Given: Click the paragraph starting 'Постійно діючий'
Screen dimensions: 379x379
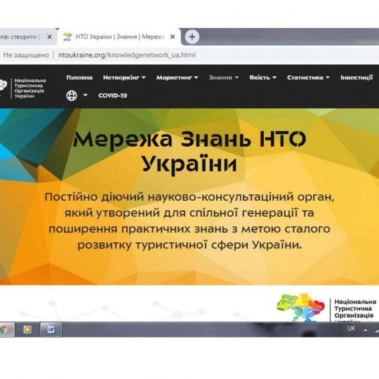Looking at the screenshot, I should (189, 221).
